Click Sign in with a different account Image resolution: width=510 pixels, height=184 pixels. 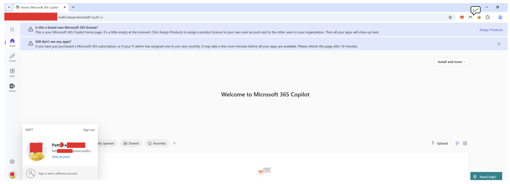pyautogui.click(x=58, y=174)
